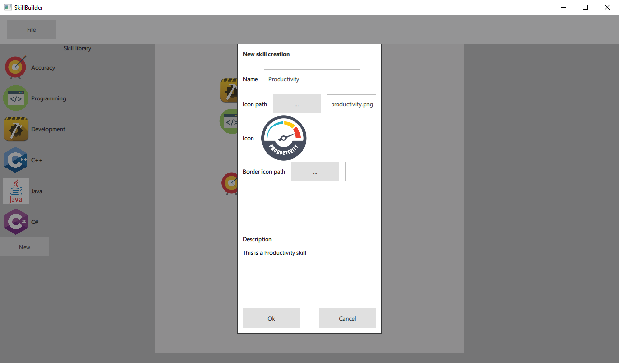Cancel the new skill dialog
This screenshot has width=619, height=363.
[x=348, y=319]
